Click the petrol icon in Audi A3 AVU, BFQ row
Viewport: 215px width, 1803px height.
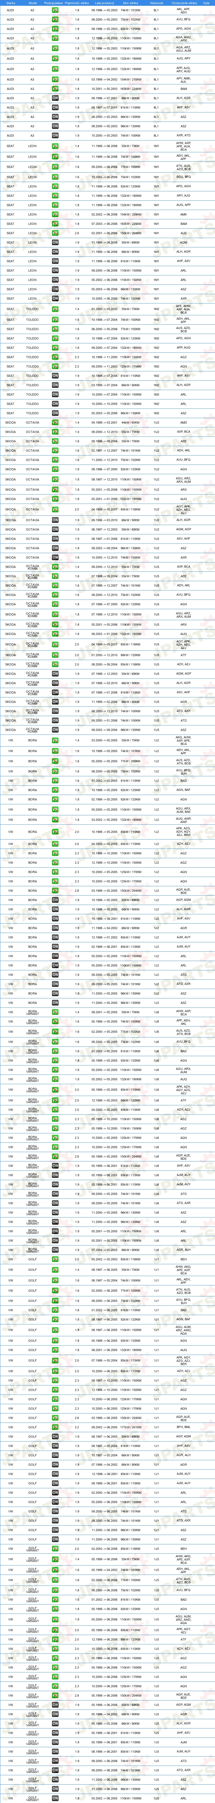point(55,20)
